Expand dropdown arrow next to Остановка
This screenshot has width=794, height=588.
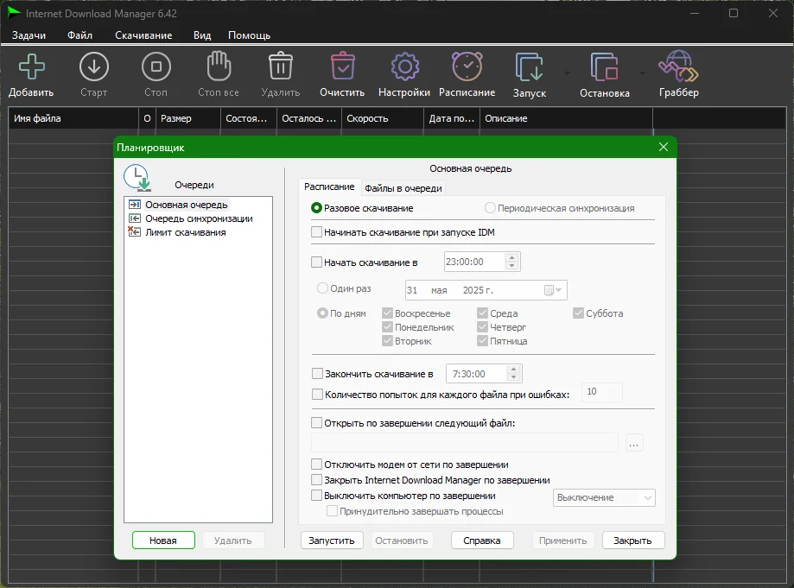(642, 73)
